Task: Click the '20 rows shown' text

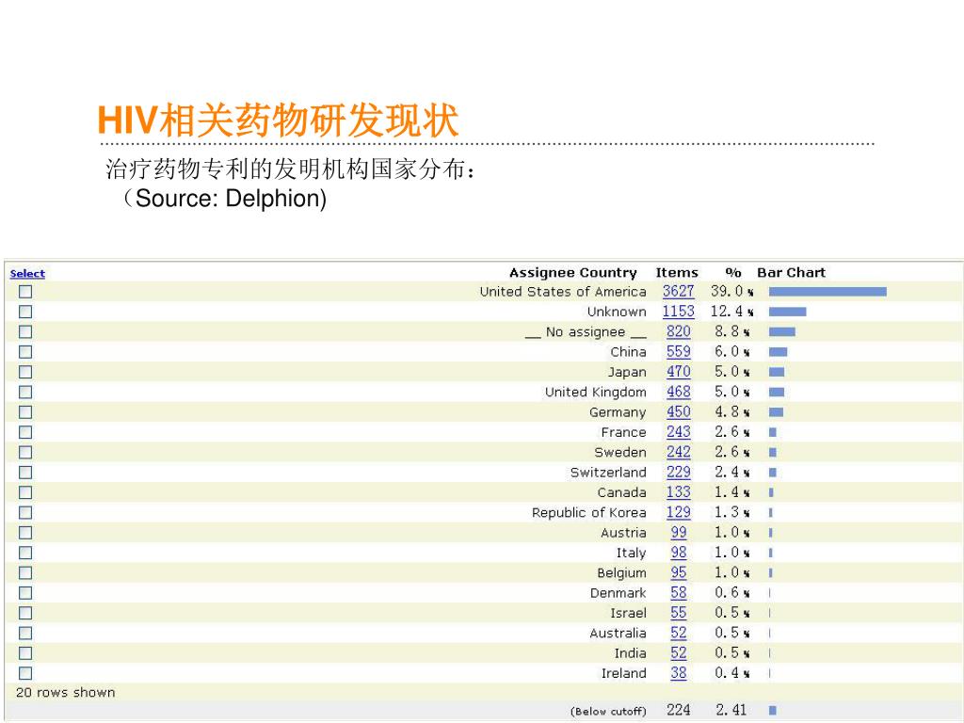Action: pyautogui.click(x=66, y=692)
